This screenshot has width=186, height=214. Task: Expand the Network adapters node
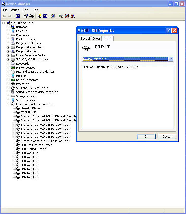click(8, 80)
